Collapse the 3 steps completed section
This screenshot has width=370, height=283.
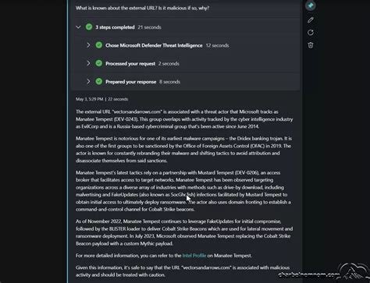click(78, 27)
